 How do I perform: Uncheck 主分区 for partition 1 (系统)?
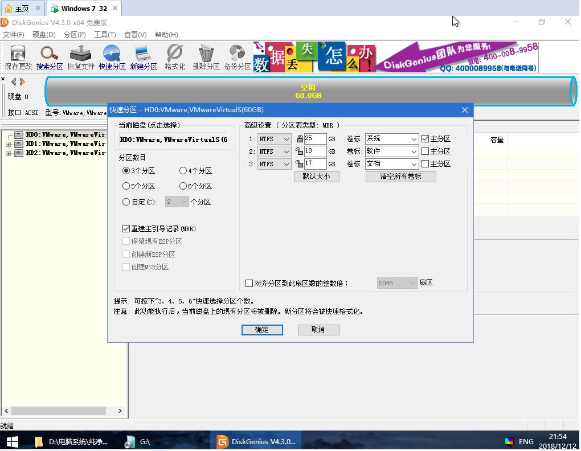pyautogui.click(x=425, y=139)
